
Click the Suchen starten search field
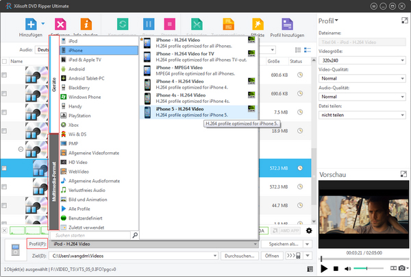coord(90,235)
